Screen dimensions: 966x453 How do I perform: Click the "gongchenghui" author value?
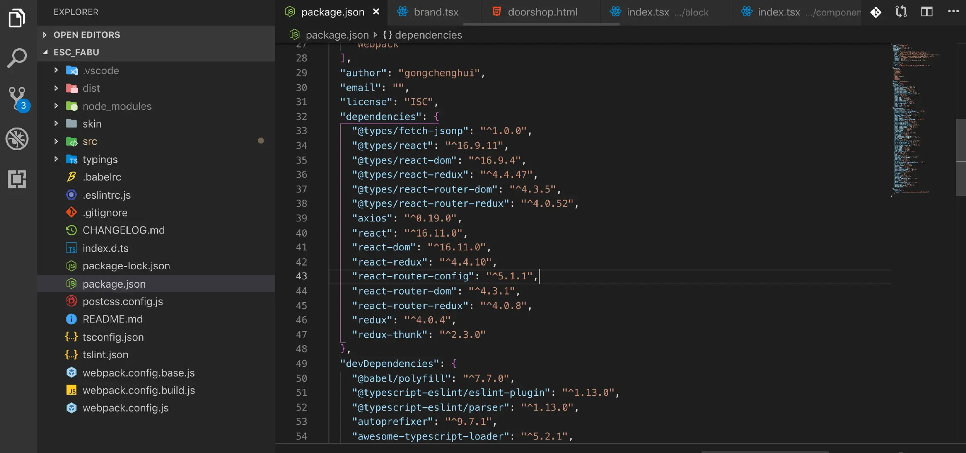click(439, 73)
